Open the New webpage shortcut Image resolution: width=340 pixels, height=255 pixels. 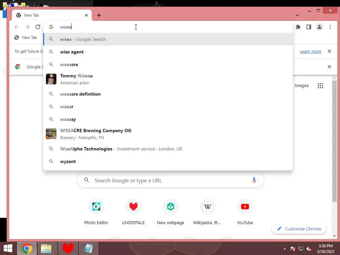point(170,212)
